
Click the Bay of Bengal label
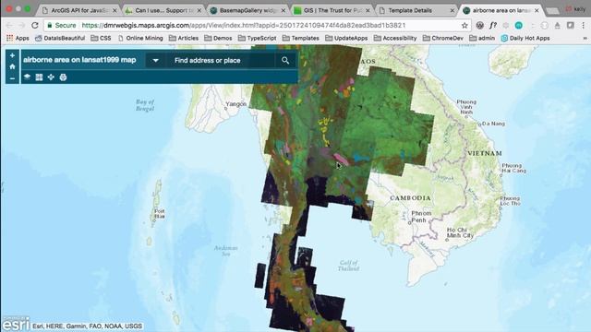(145, 105)
